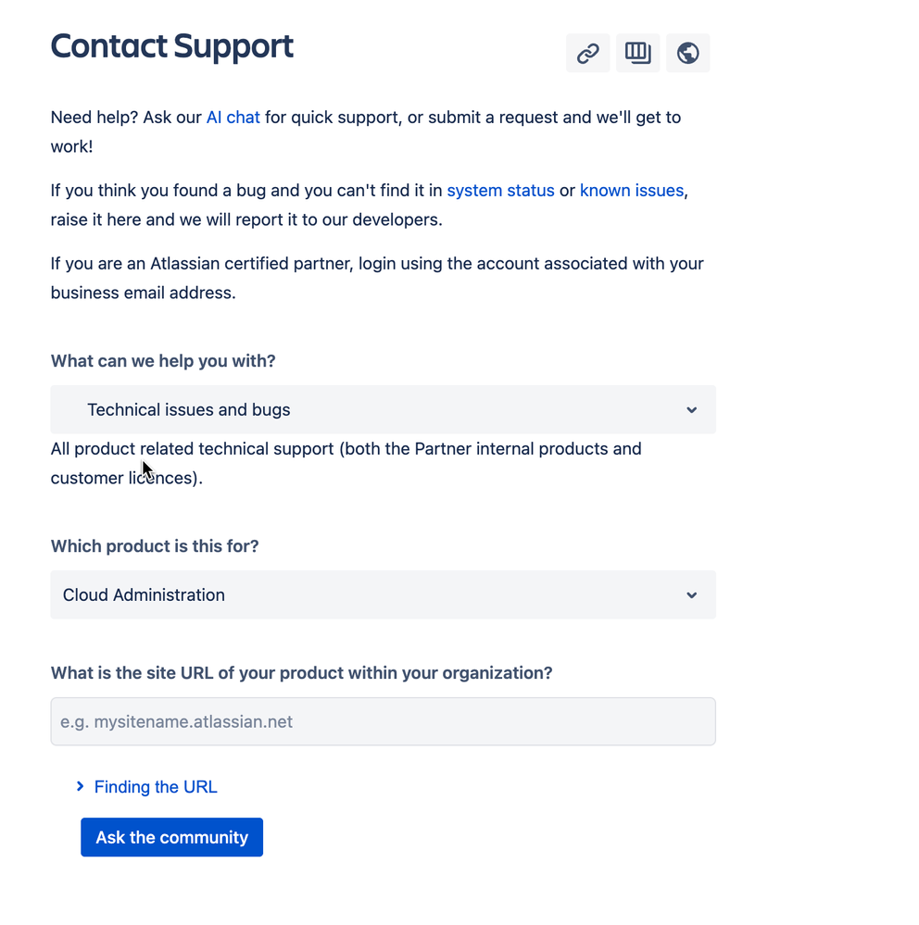919x925 pixels.
Task: Click the Contact Support page heading
Action: click(171, 47)
